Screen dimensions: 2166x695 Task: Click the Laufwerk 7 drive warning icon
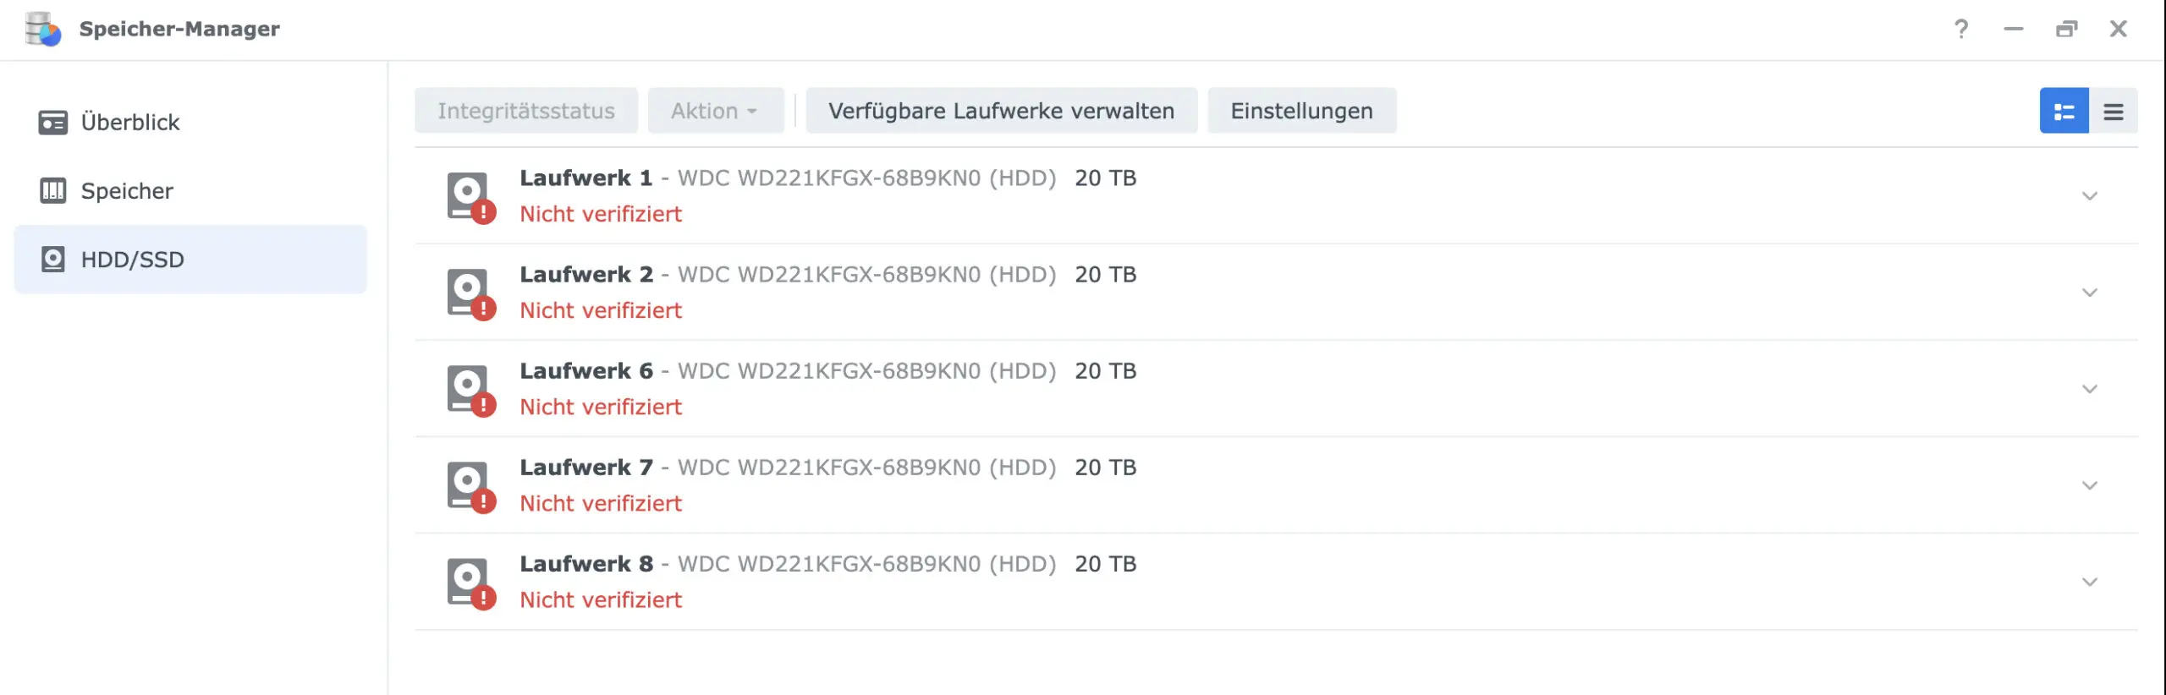(x=470, y=486)
